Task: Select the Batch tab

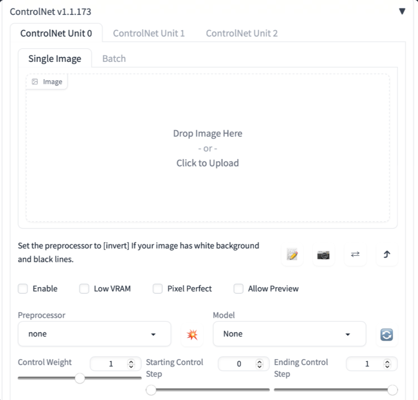Action: pyautogui.click(x=114, y=58)
